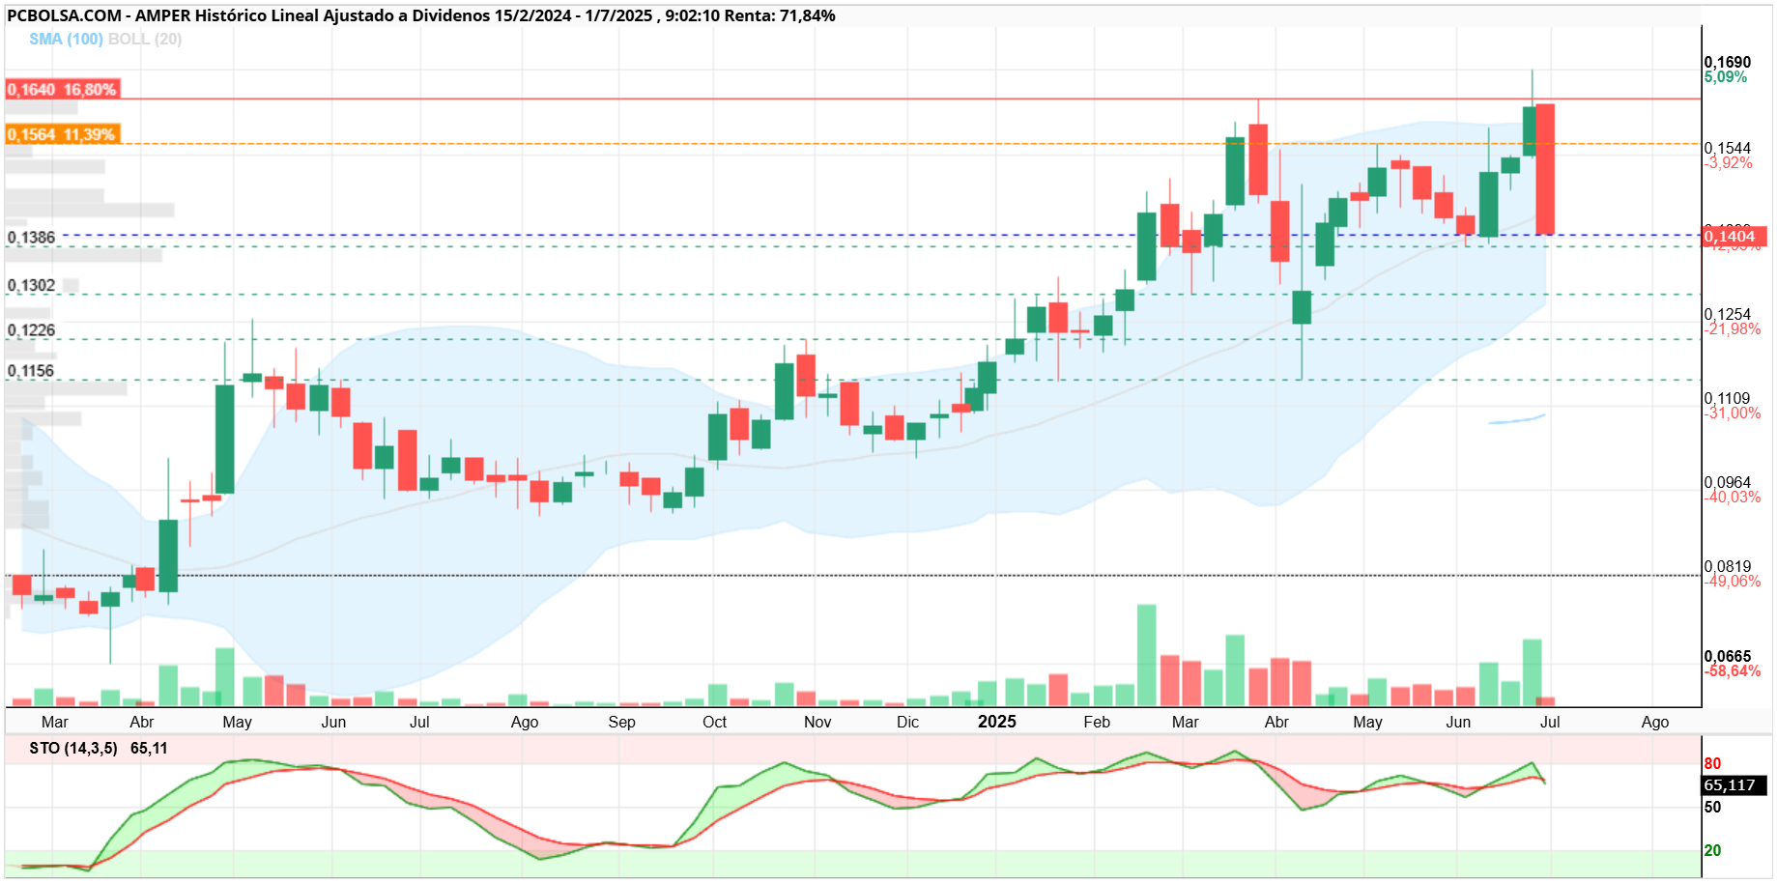Viewport: 1777px width, 883px height.
Task: Click the SMA (100) indicator label
Action: pos(66,39)
